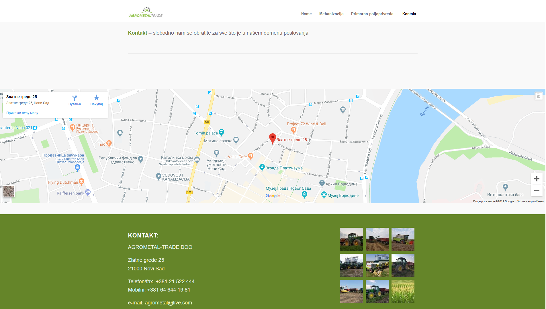Open the corn field gallery thumbnail
546x309 pixels.
coord(403,291)
